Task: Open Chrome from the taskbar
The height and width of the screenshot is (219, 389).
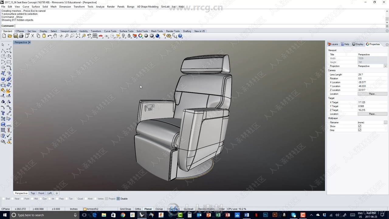Action: 123,215
